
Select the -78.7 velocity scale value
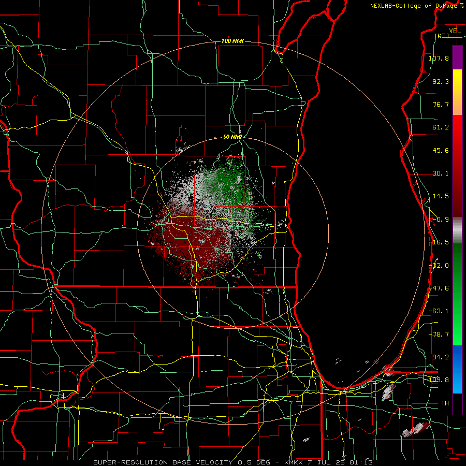point(439,334)
